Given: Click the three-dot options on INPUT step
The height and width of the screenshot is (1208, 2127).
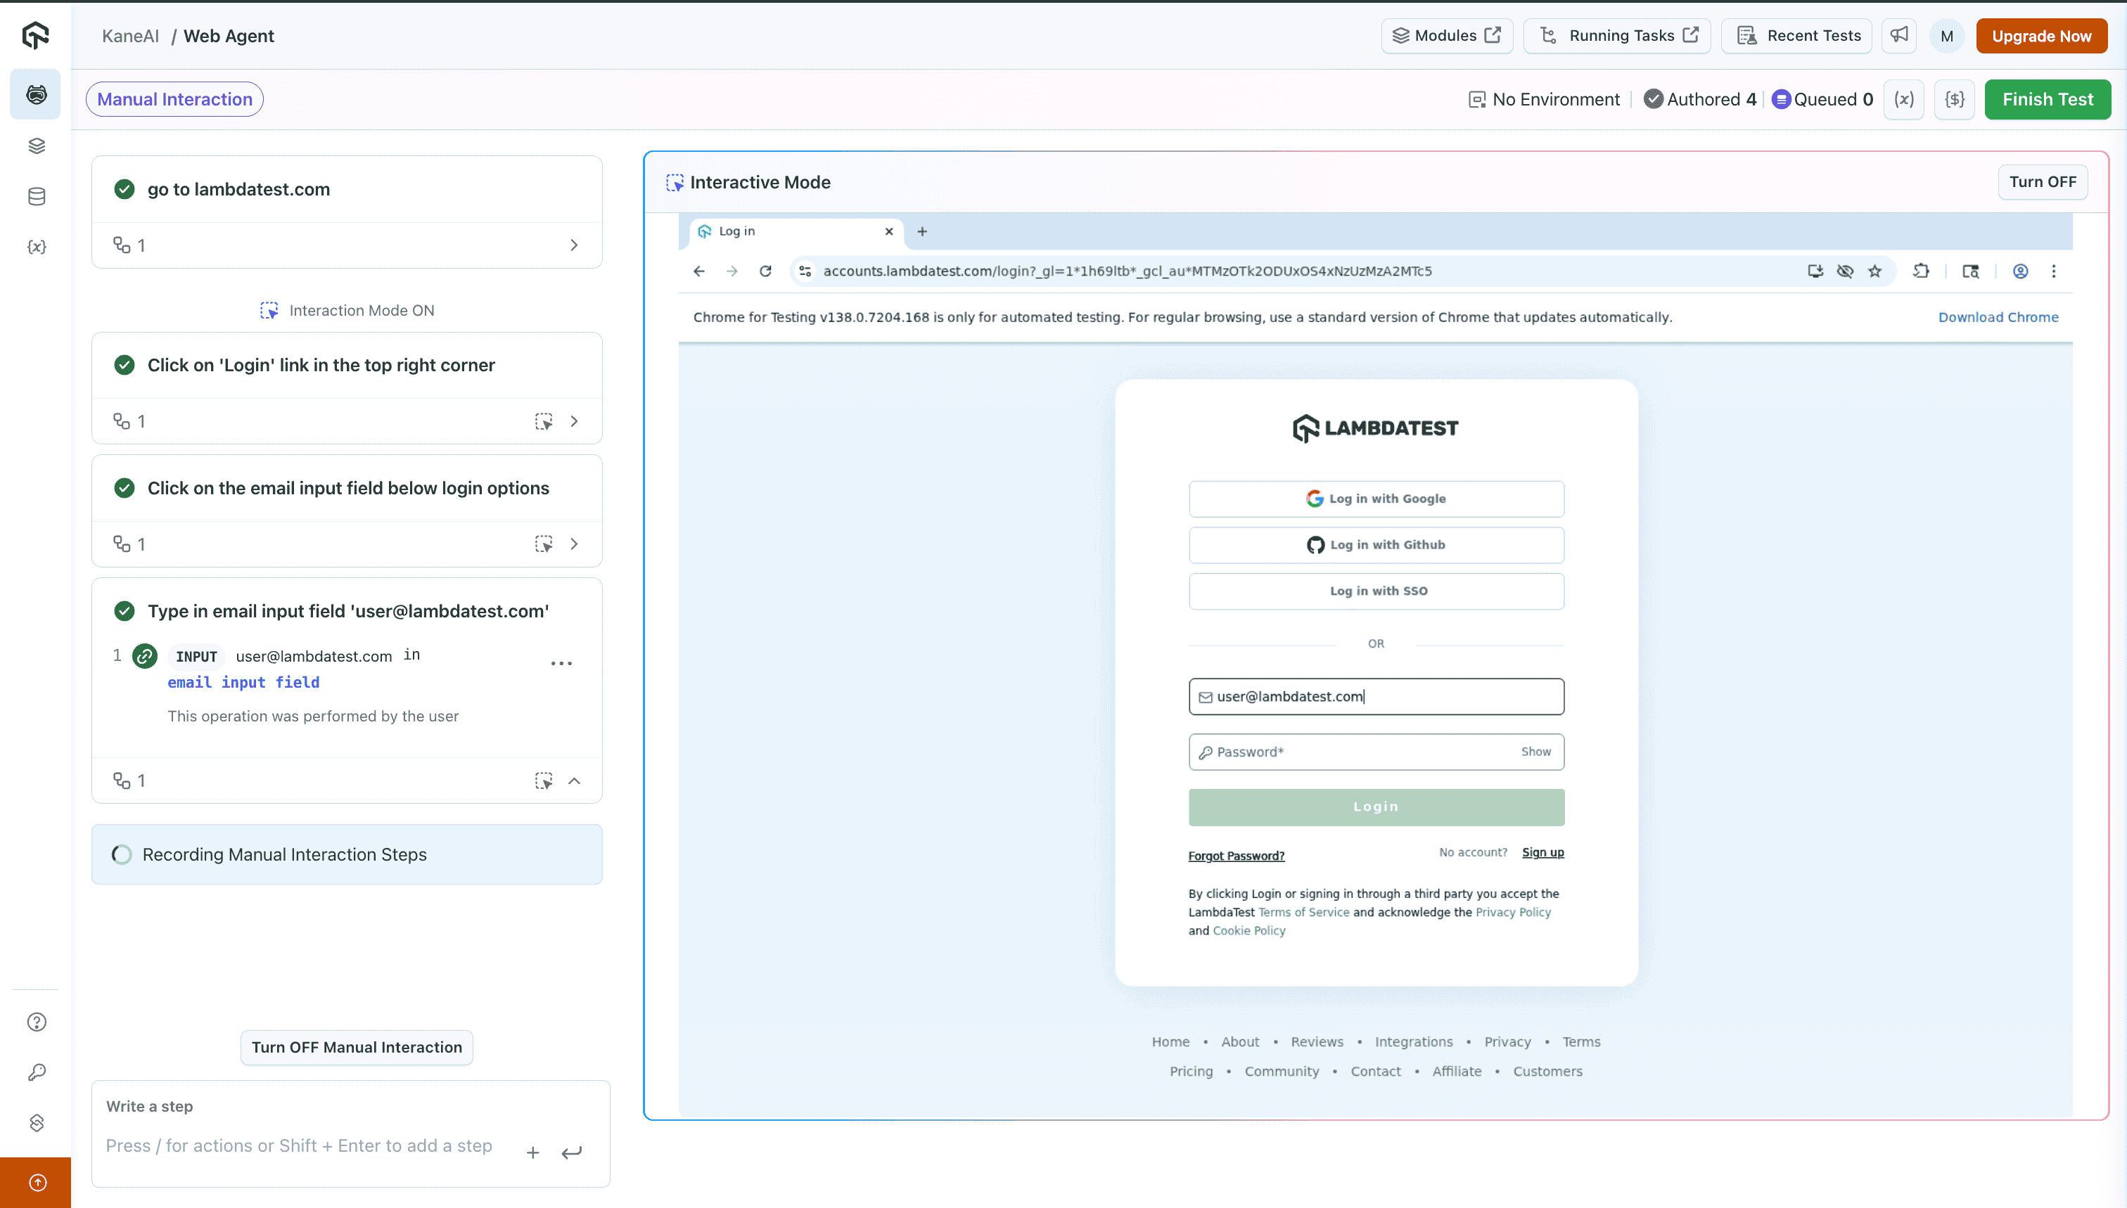Looking at the screenshot, I should click(x=562, y=663).
